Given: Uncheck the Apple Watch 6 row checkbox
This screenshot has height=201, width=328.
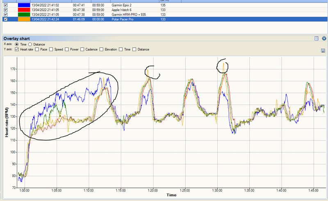Looking at the screenshot, I should (x=6, y=10).
